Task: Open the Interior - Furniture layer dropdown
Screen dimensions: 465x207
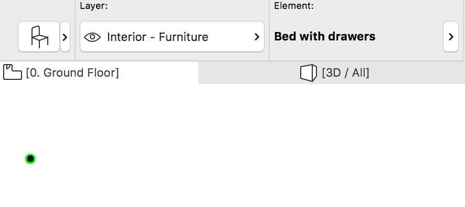Action: click(x=172, y=37)
